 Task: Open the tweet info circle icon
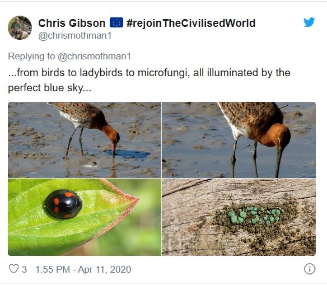(310, 269)
